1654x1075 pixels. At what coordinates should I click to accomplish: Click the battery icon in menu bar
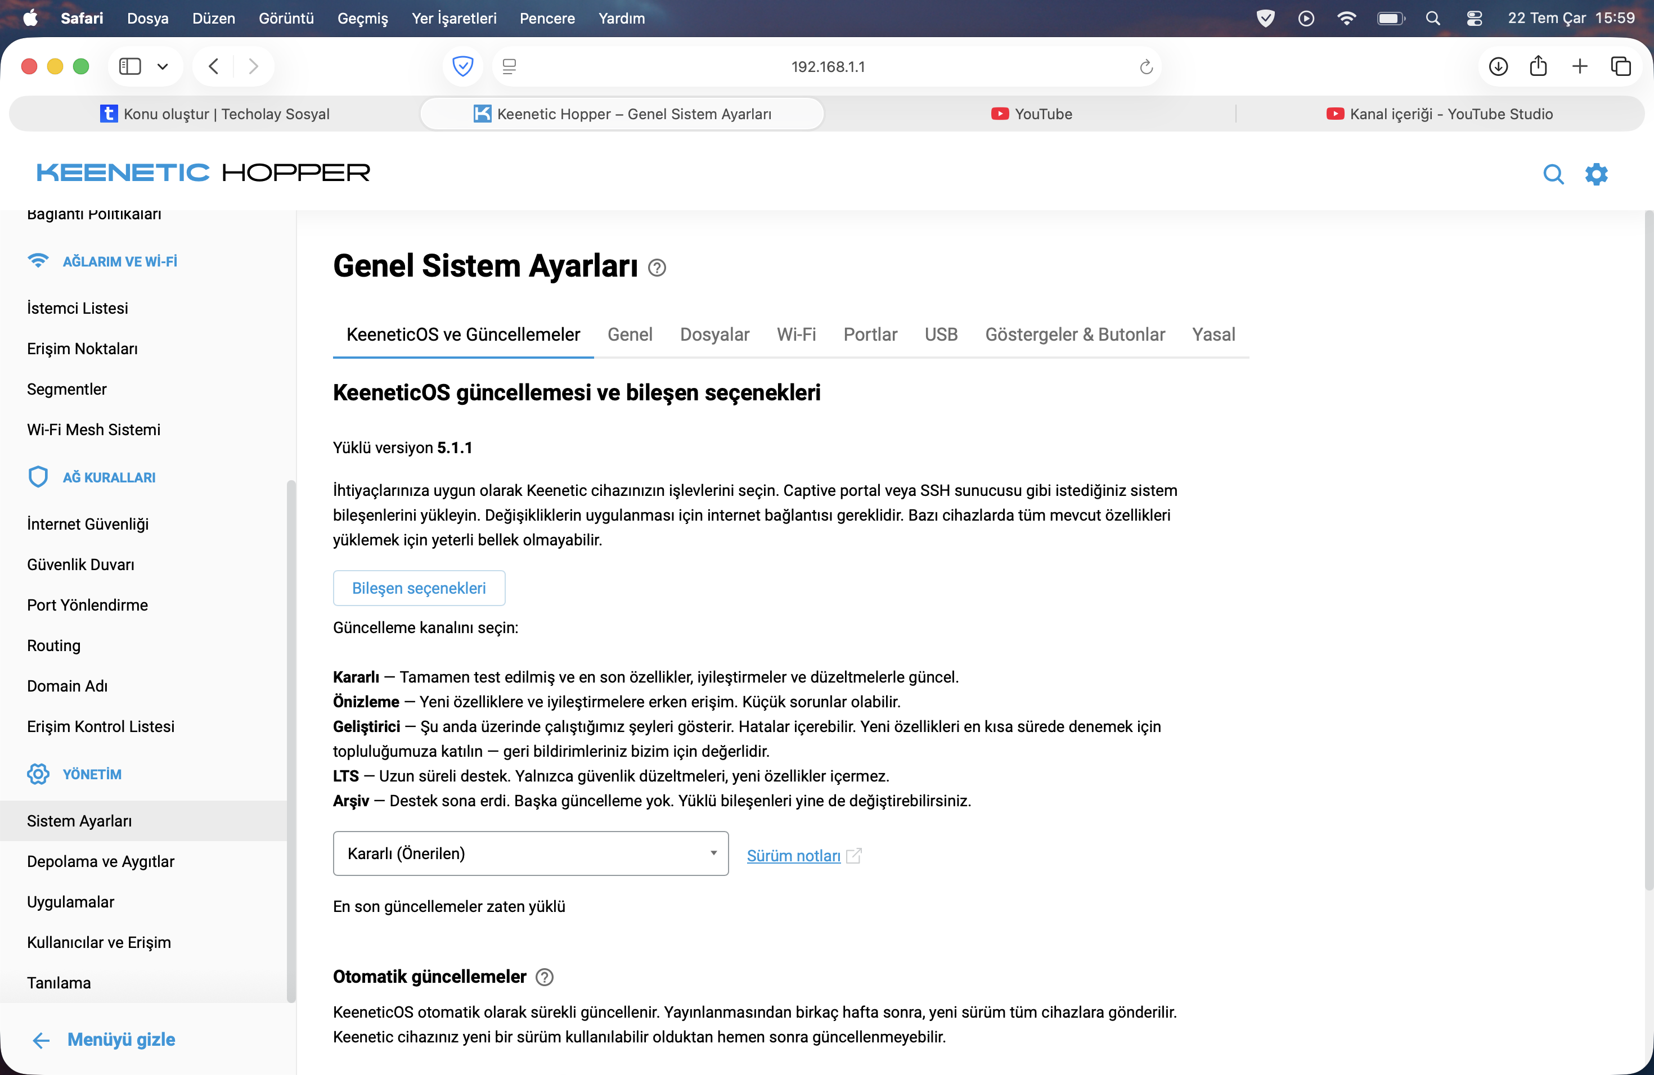pyautogui.click(x=1391, y=18)
